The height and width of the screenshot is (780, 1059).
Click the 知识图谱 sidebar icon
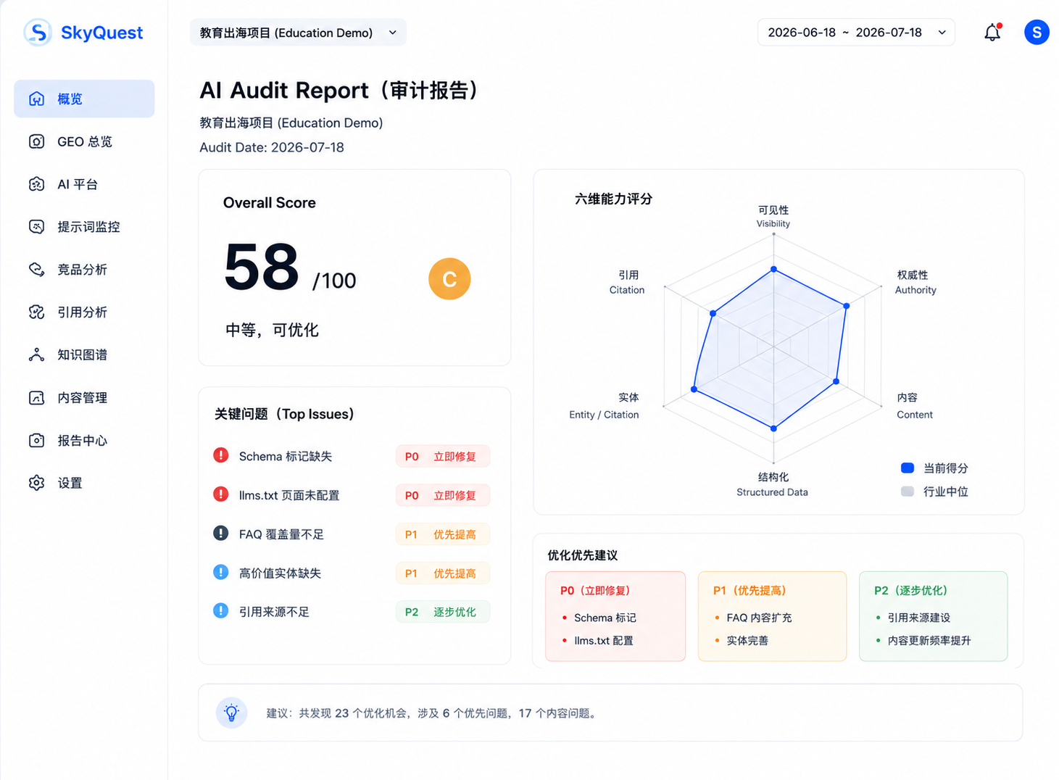click(36, 354)
